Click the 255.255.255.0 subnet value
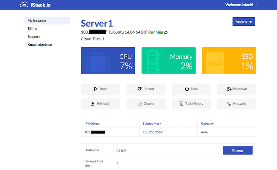Viewport: 277px width, 170px height. coord(153,132)
